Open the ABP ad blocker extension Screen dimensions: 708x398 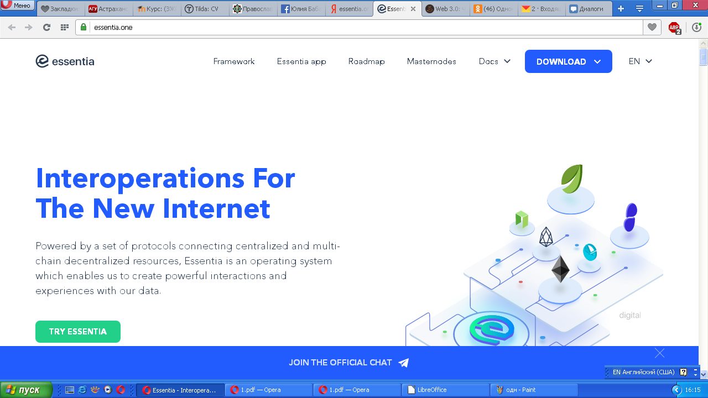[674, 28]
